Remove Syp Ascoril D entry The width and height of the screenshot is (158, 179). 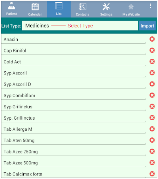[152, 84]
